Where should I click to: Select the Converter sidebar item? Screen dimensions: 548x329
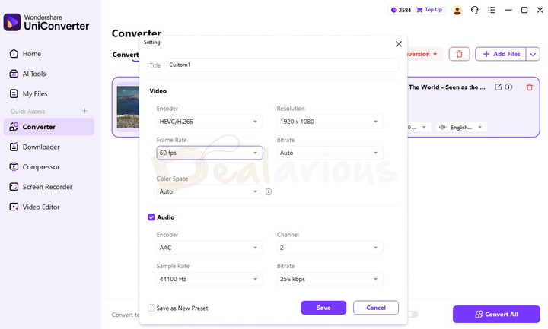coord(49,127)
